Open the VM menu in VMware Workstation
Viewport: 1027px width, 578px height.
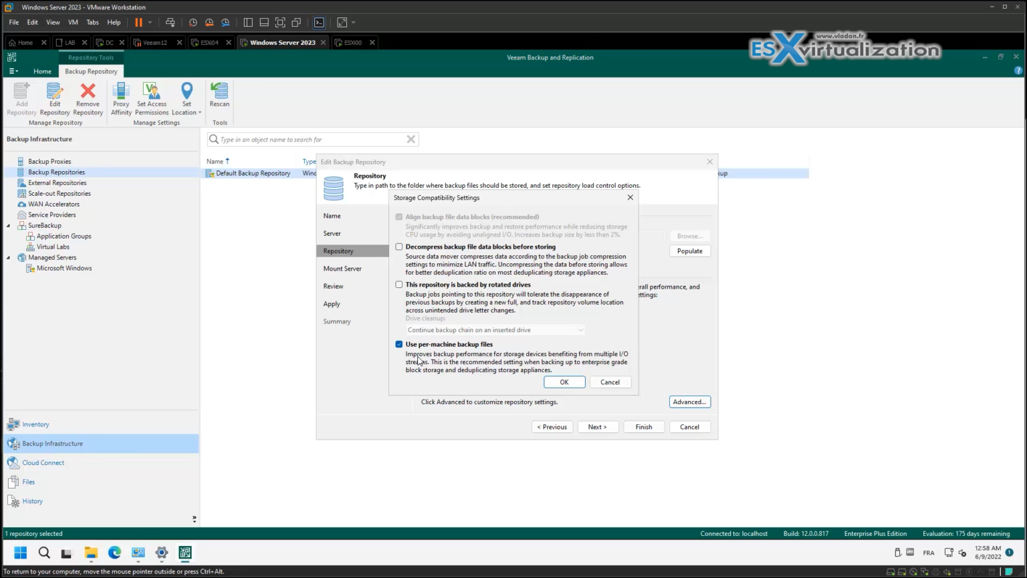72,22
